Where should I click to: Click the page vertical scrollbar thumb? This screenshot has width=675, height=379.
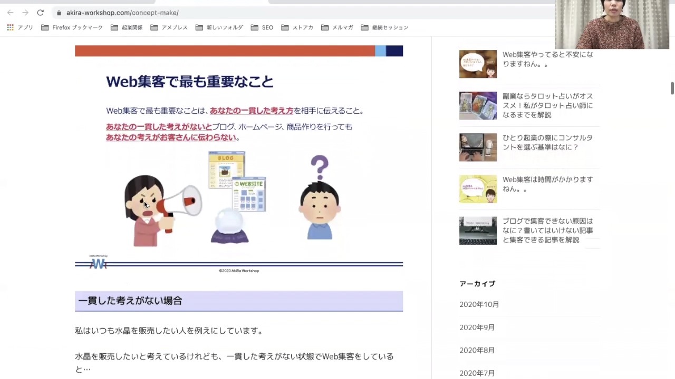tap(672, 88)
